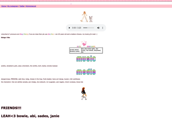Click the FRIENDS!!! heading
Image resolution: width=172 pixels, height=129 pixels.
pyautogui.click(x=11, y=108)
